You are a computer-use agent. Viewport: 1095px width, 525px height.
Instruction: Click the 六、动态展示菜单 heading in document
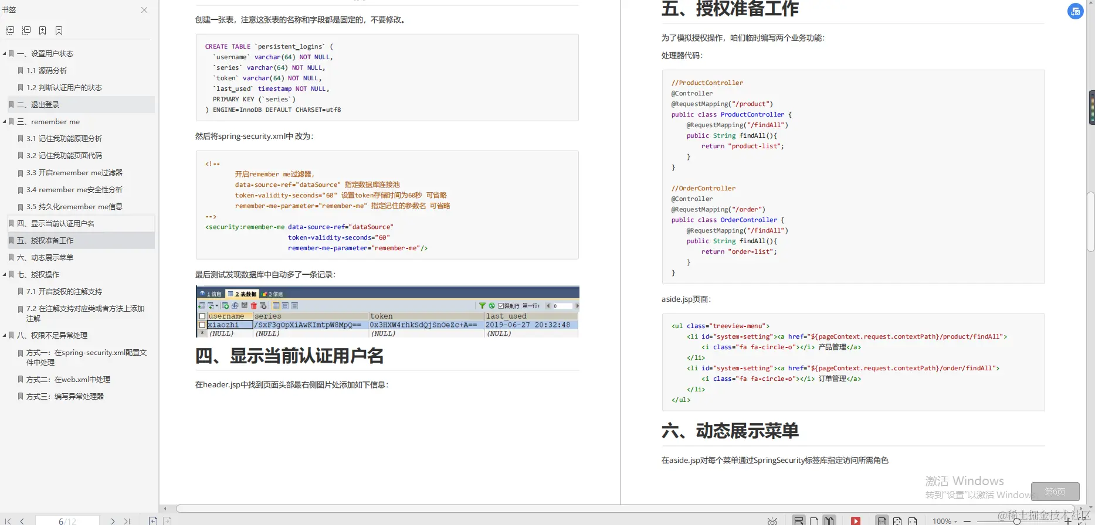coord(730,431)
